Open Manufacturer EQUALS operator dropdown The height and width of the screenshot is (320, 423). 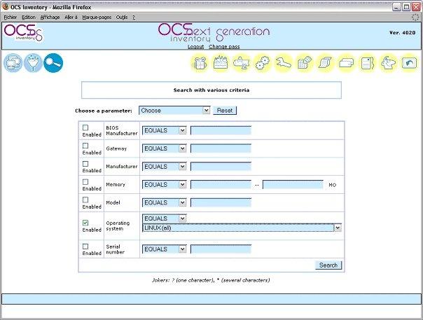pos(164,167)
